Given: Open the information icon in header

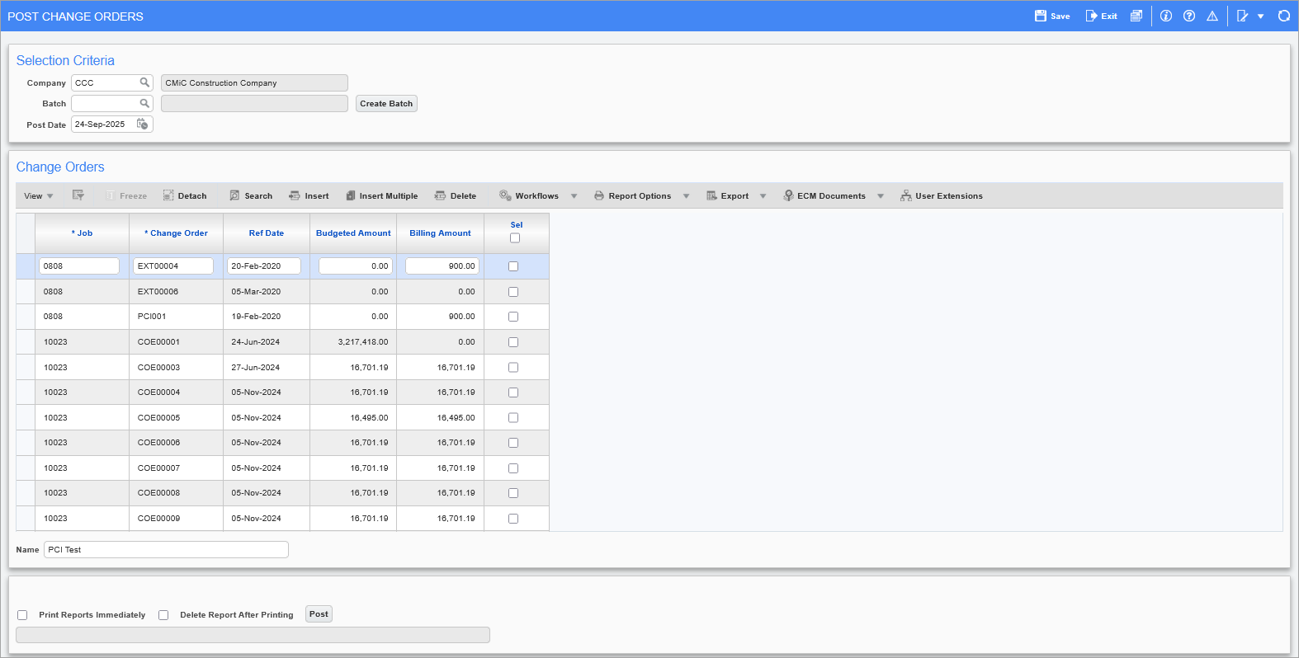Looking at the screenshot, I should point(1166,16).
